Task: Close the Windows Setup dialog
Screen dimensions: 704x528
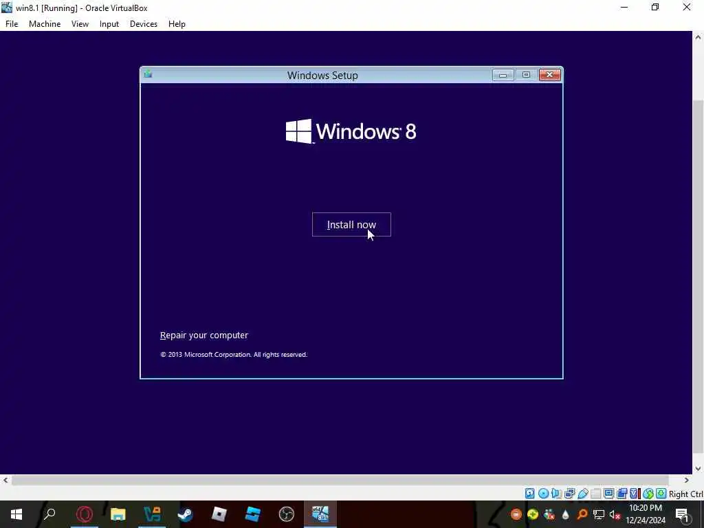Action: [x=549, y=75]
